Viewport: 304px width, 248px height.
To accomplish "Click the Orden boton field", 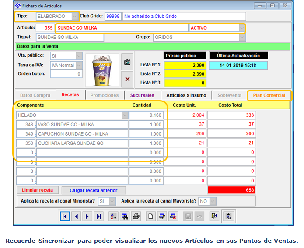I will (66, 74).
